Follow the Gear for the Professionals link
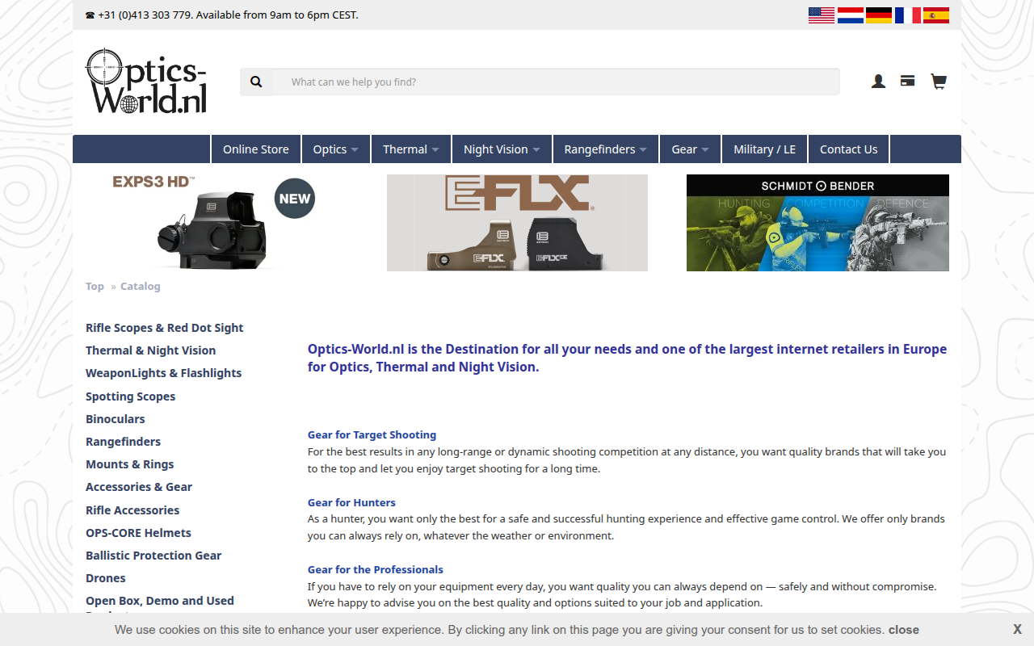1034x646 pixels. point(376,569)
